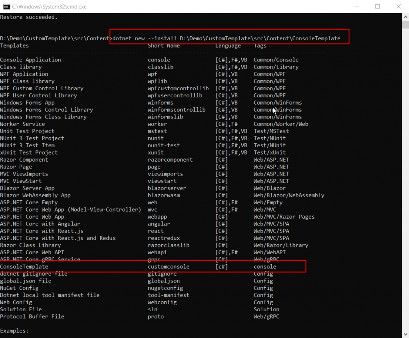
Task: Click 'Razor Class Library' template name
Action: pos(30,245)
